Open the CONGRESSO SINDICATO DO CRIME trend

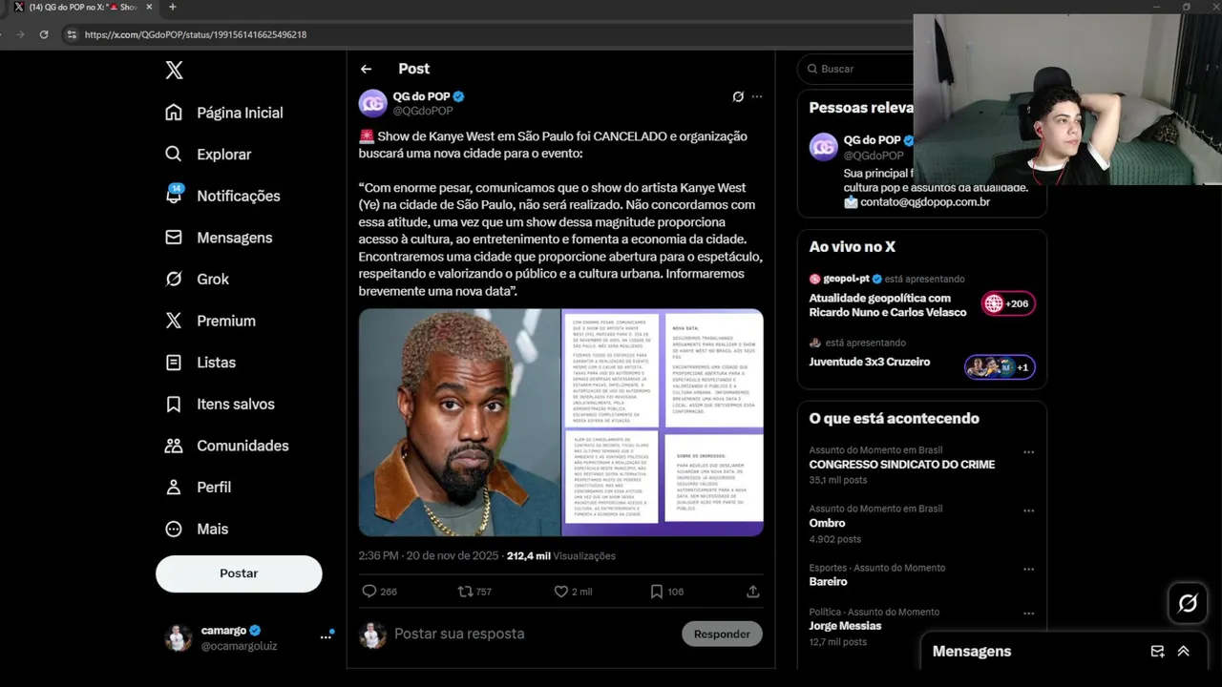click(x=902, y=465)
